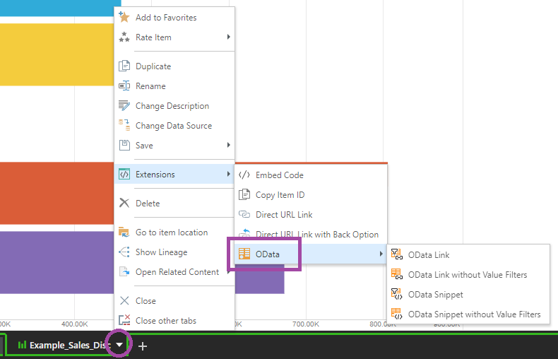
Task: Select Open Related Content option
Action: (177, 272)
